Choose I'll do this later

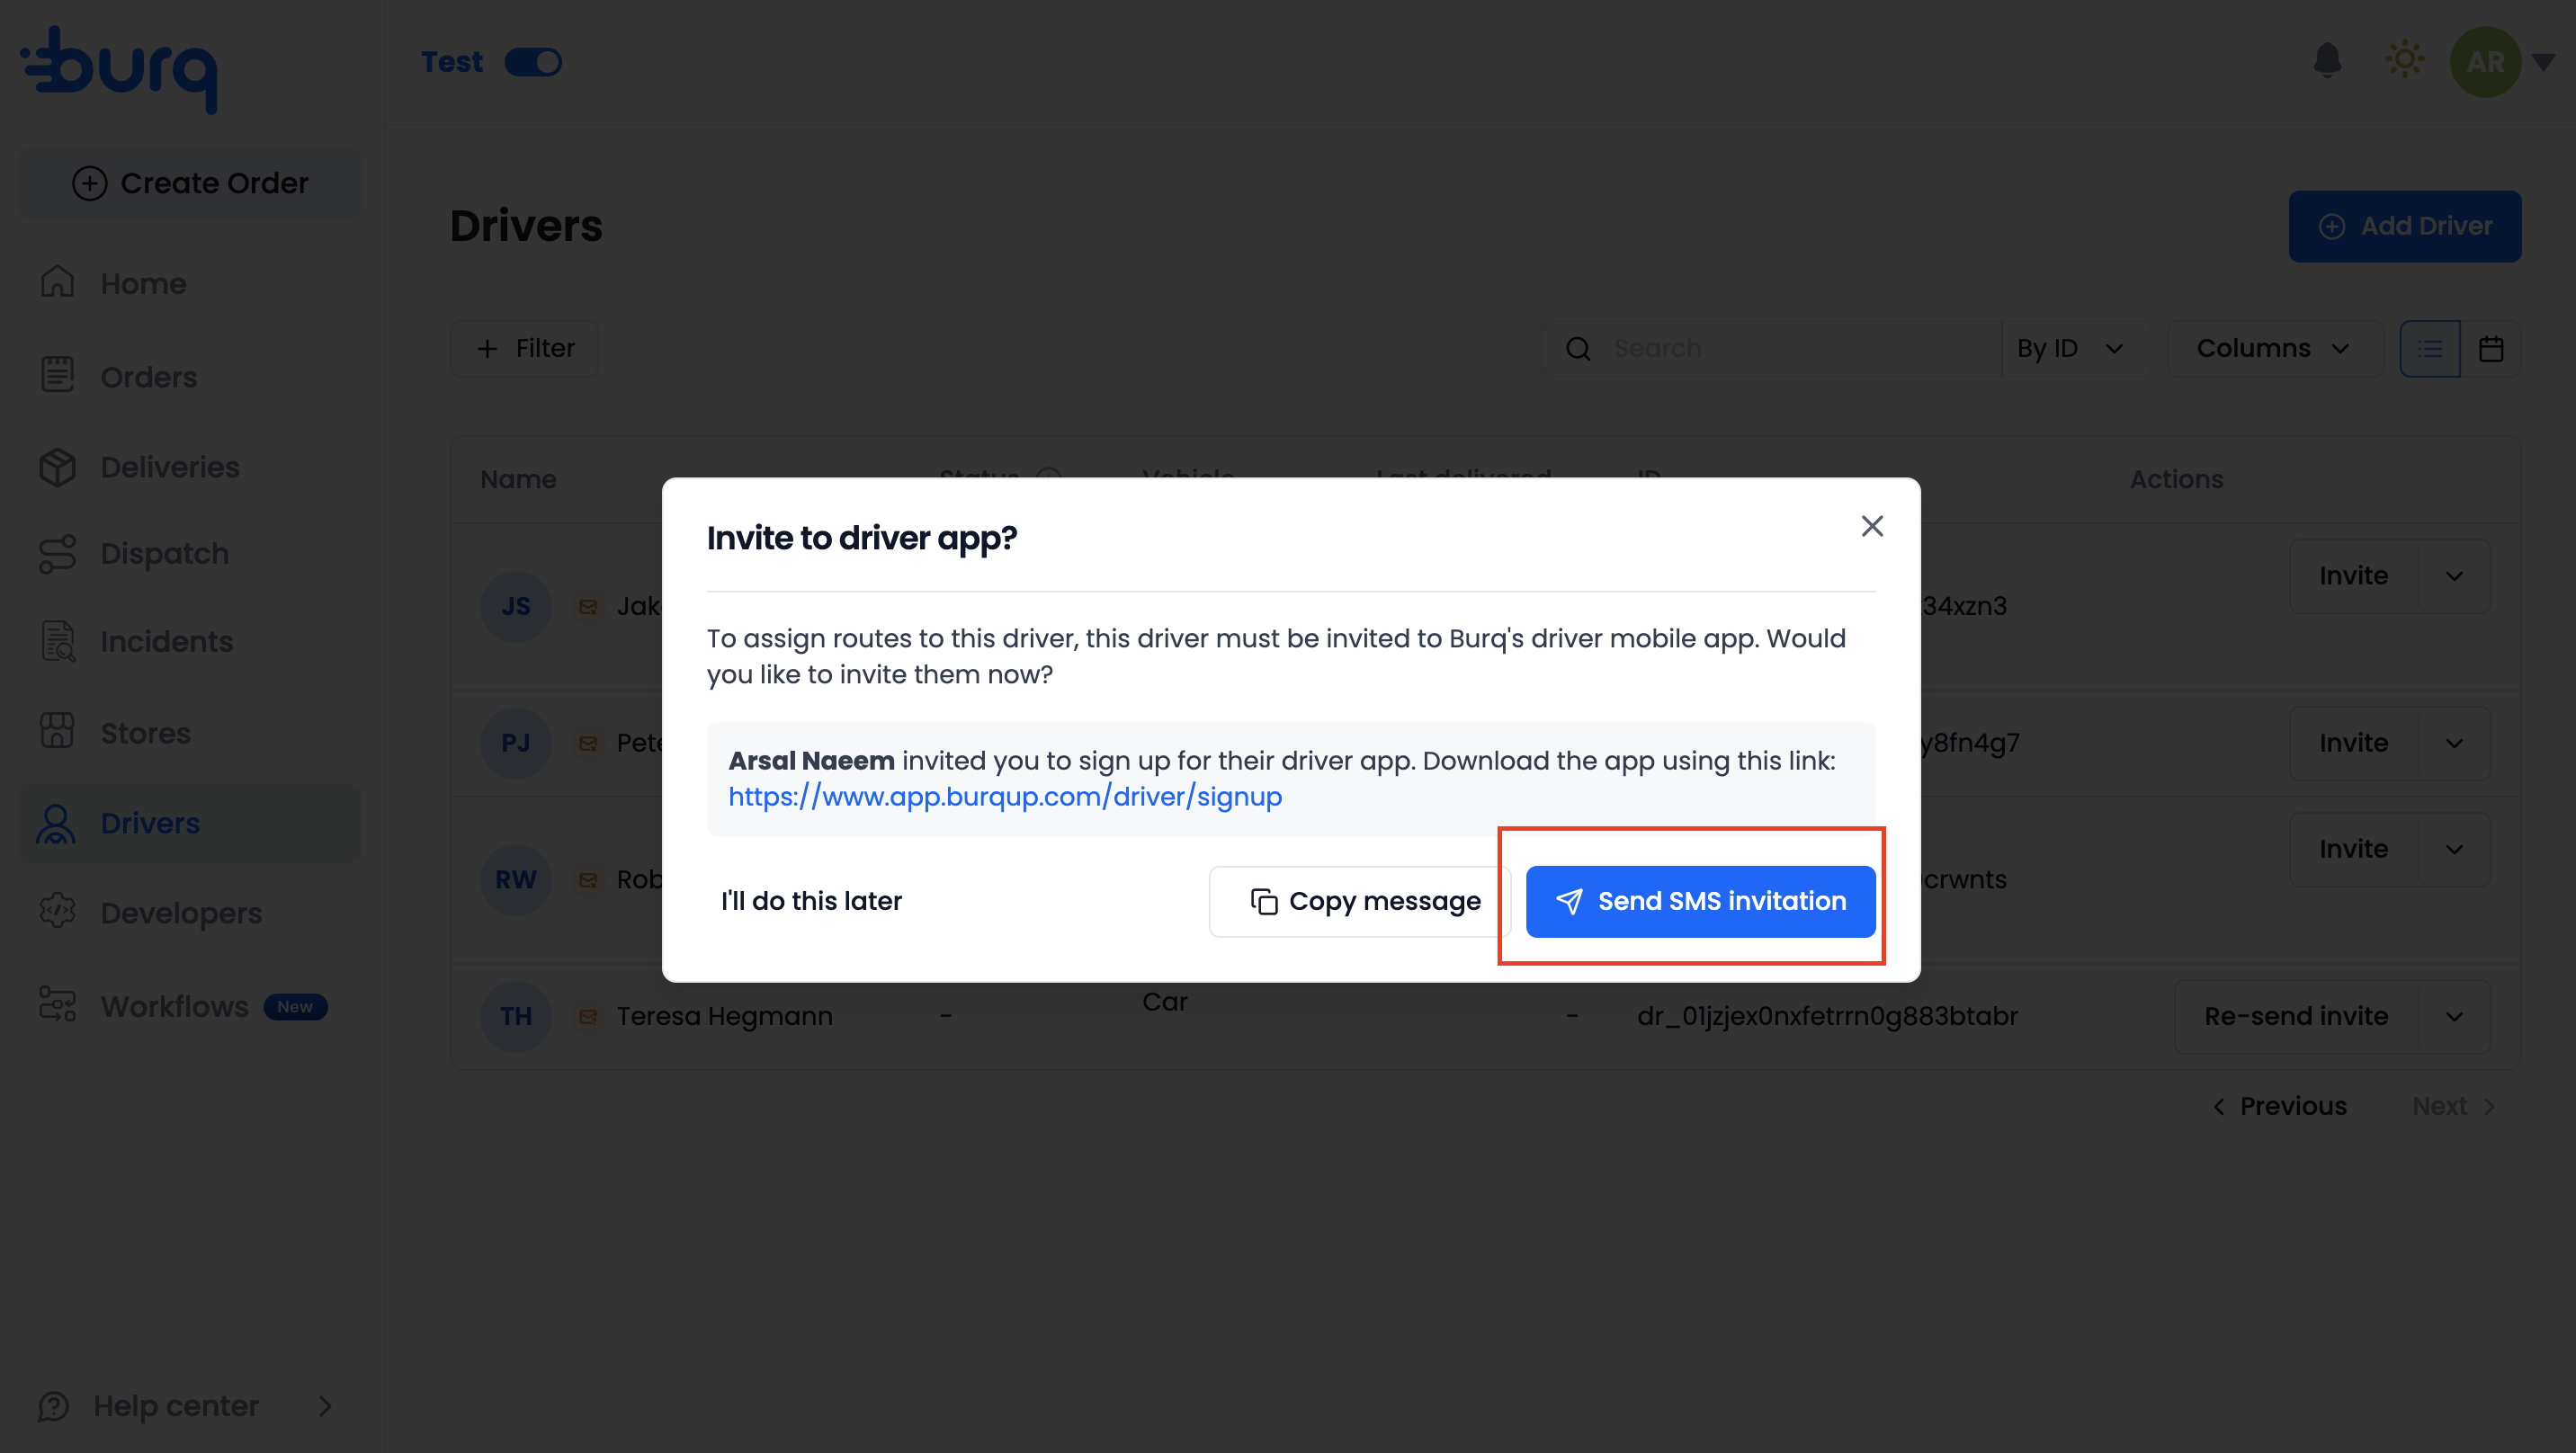point(811,901)
